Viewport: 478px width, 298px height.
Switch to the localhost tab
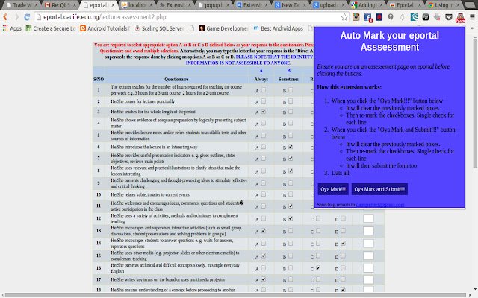pyautogui.click(x=137, y=5)
